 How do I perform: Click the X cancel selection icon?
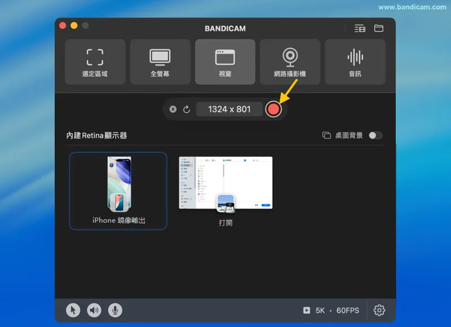[173, 109]
